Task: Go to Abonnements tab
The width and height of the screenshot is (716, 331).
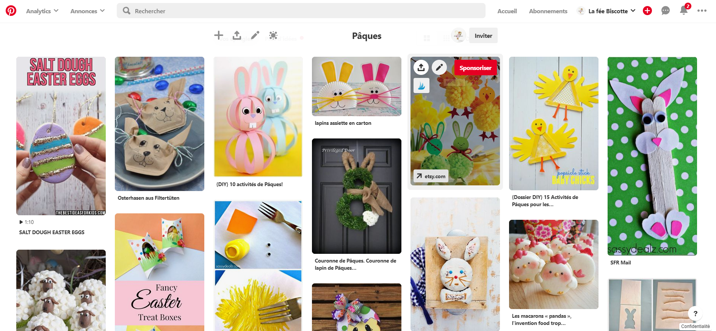Action: click(548, 11)
